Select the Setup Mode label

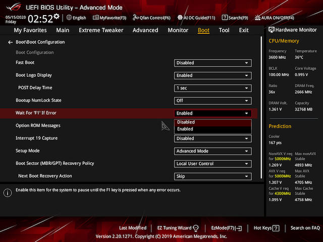(x=28, y=151)
